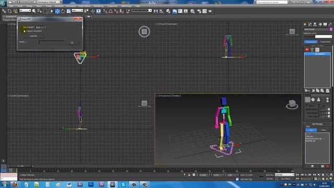Open the Selected key filter dropdown
This screenshot has height=188, width=334.
[284, 174]
